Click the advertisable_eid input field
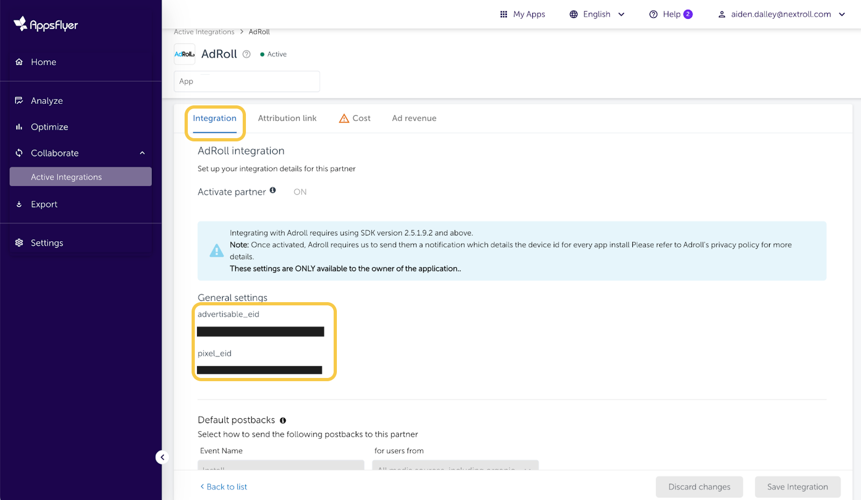Viewport: 861px width, 500px height. click(x=260, y=332)
